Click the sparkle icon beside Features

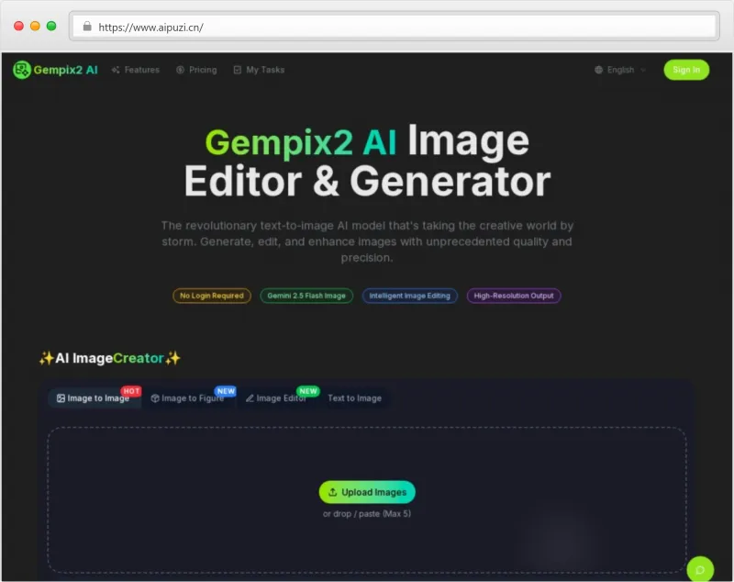coord(114,70)
